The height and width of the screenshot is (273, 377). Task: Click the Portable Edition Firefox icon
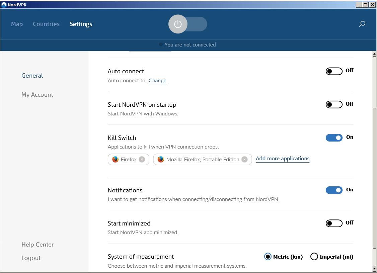point(161,159)
